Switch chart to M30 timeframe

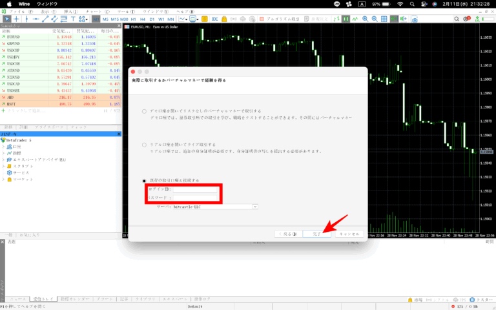(124, 19)
